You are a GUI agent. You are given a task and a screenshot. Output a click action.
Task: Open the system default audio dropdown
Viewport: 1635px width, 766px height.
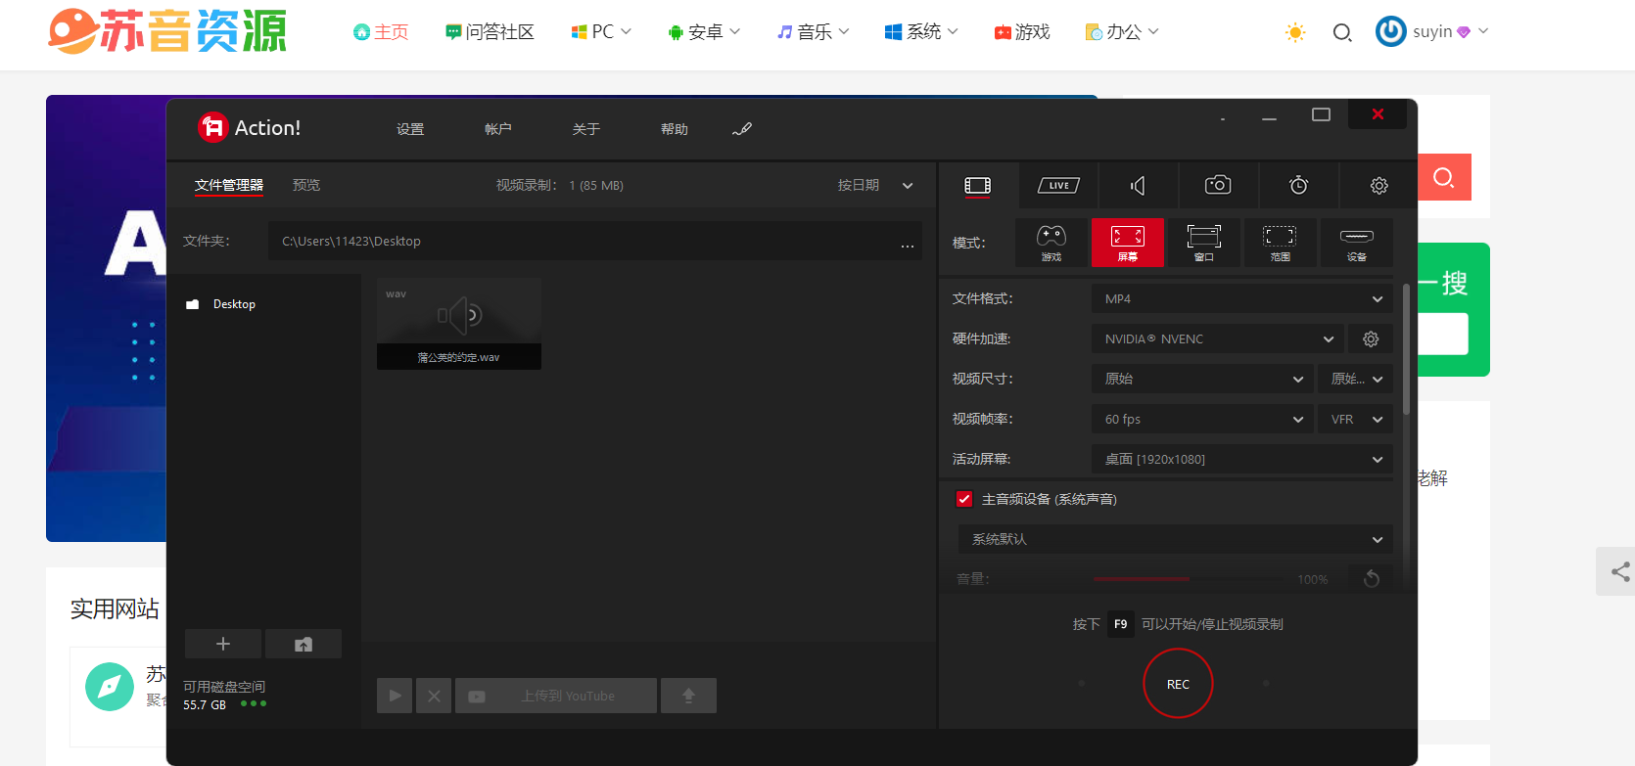click(x=1175, y=539)
